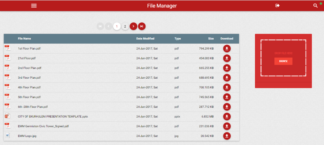The image size is (324, 145).
Task: Click the image icon of EMM Logo.jpg
Action: [x=8, y=135]
